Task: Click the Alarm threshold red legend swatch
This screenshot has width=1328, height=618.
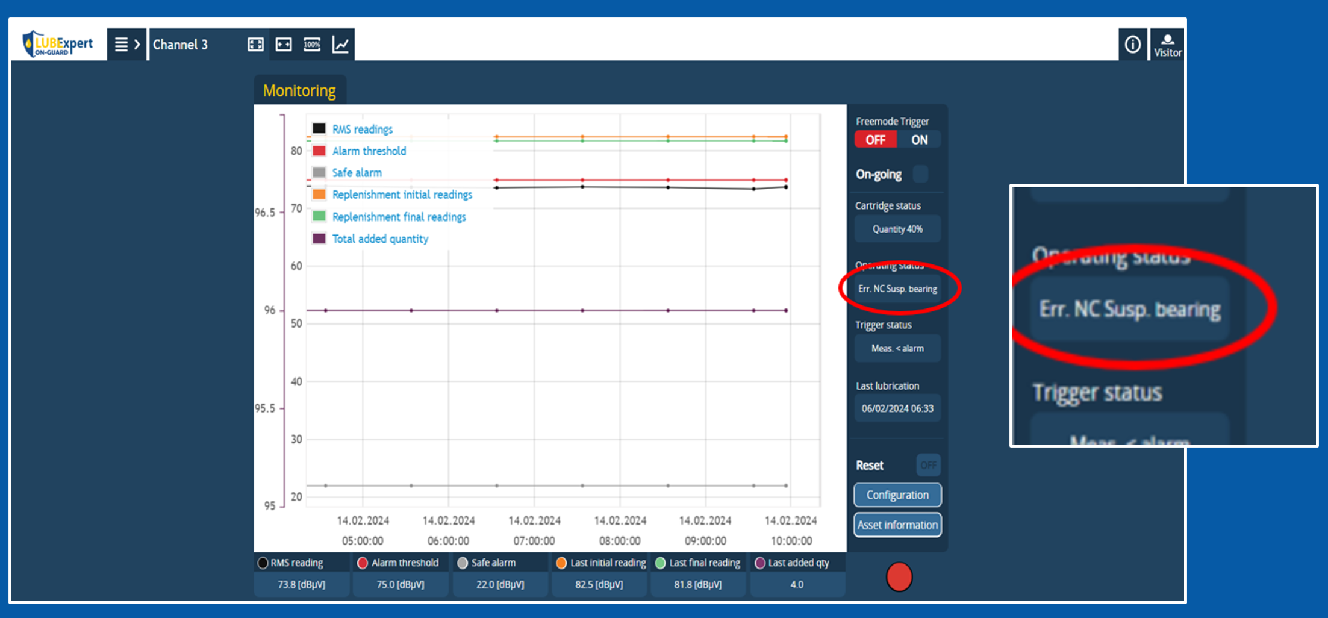Action: coord(319,151)
